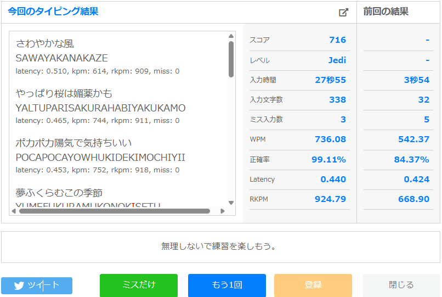Screen dimensions: 442x297
Task: Click the 今回のタイピング結果 heading
Action: coord(53,12)
